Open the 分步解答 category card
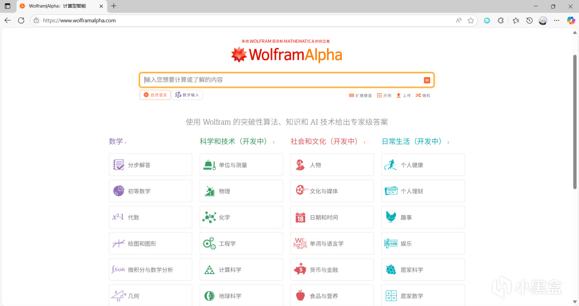Image resolution: width=579 pixels, height=306 pixels. click(150, 165)
